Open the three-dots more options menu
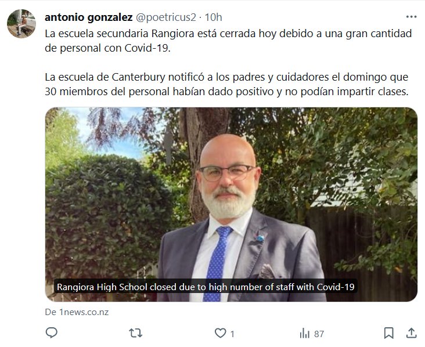Viewport: 425px width, 347px height. click(411, 17)
